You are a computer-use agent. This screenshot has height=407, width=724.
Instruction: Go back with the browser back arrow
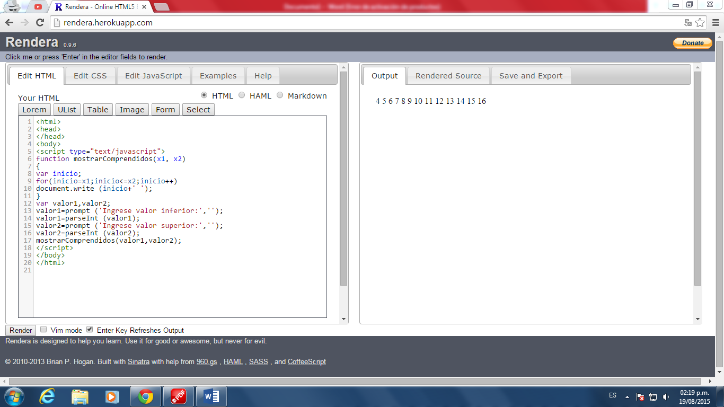pyautogui.click(x=9, y=22)
